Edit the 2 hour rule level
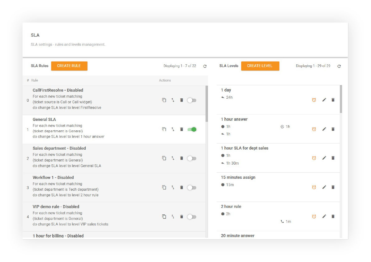Screen dimensions: 371x262 point(324,216)
